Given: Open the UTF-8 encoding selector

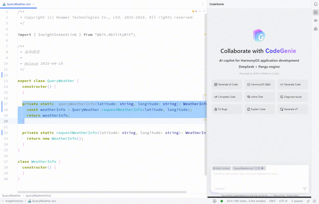Looking at the screenshot, I should (283, 201).
